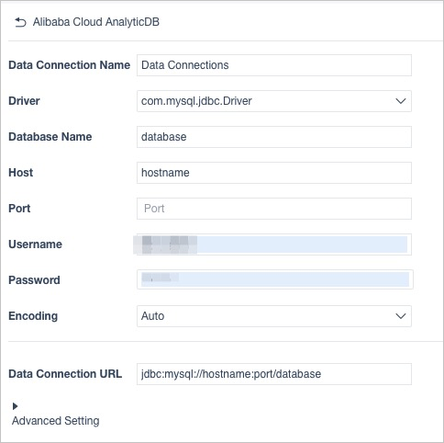The image size is (444, 443).
Task: Expand Advanced Setting triangle
Action: [x=15, y=406]
